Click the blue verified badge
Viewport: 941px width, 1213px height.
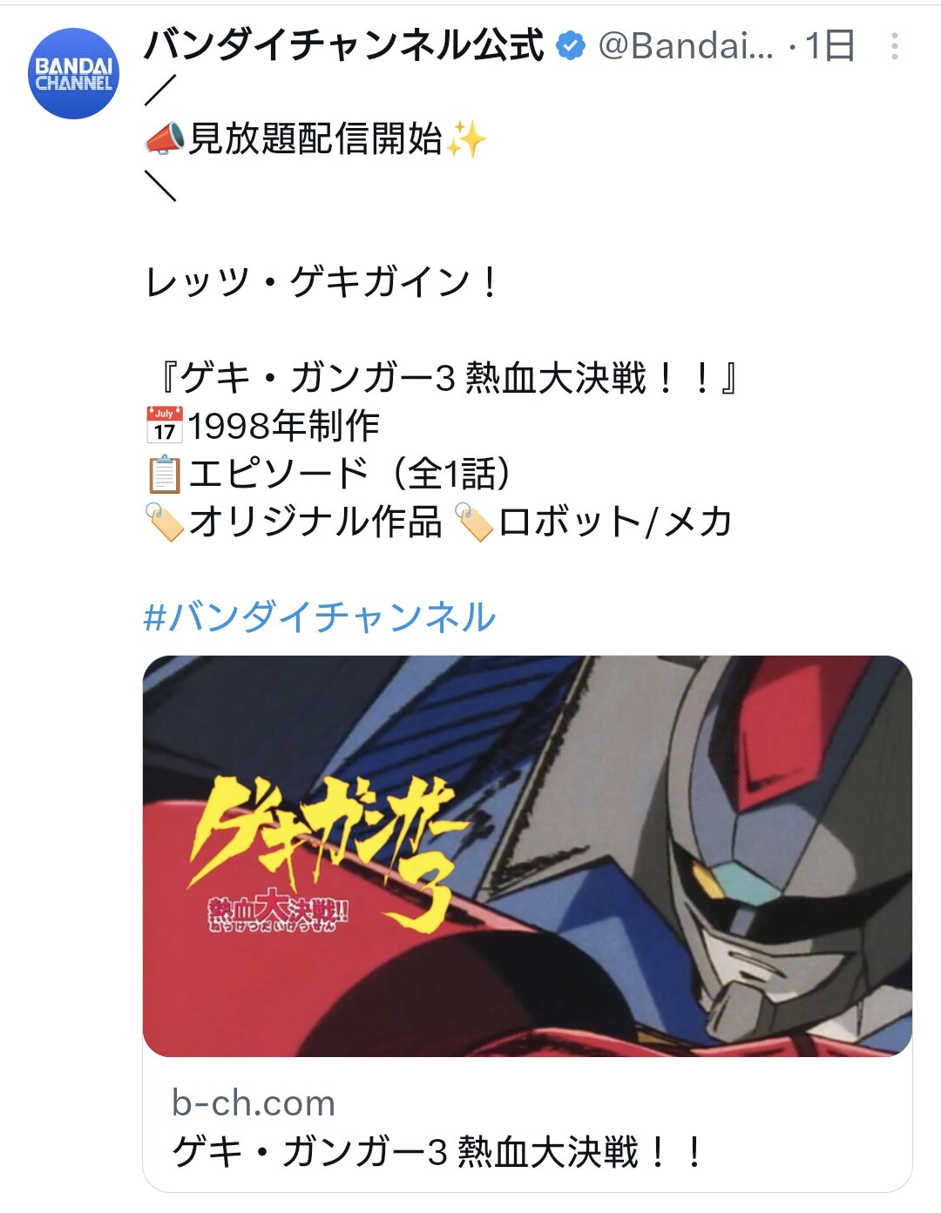(x=571, y=45)
